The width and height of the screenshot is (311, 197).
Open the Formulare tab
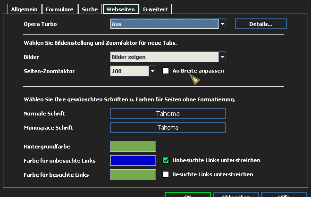coord(59,9)
